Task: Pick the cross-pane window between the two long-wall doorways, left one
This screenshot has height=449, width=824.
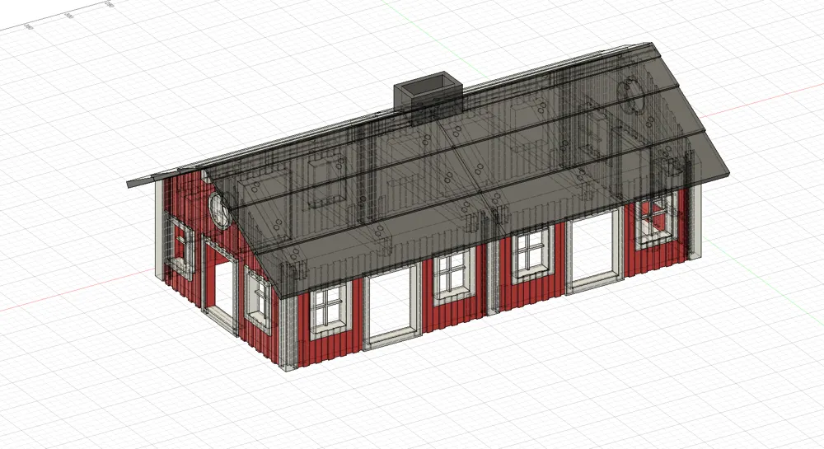Action: [454, 278]
